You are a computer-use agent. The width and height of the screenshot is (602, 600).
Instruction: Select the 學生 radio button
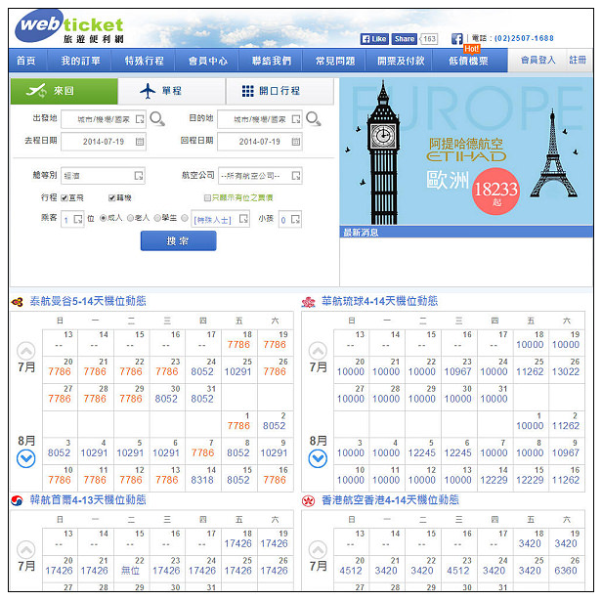[157, 218]
